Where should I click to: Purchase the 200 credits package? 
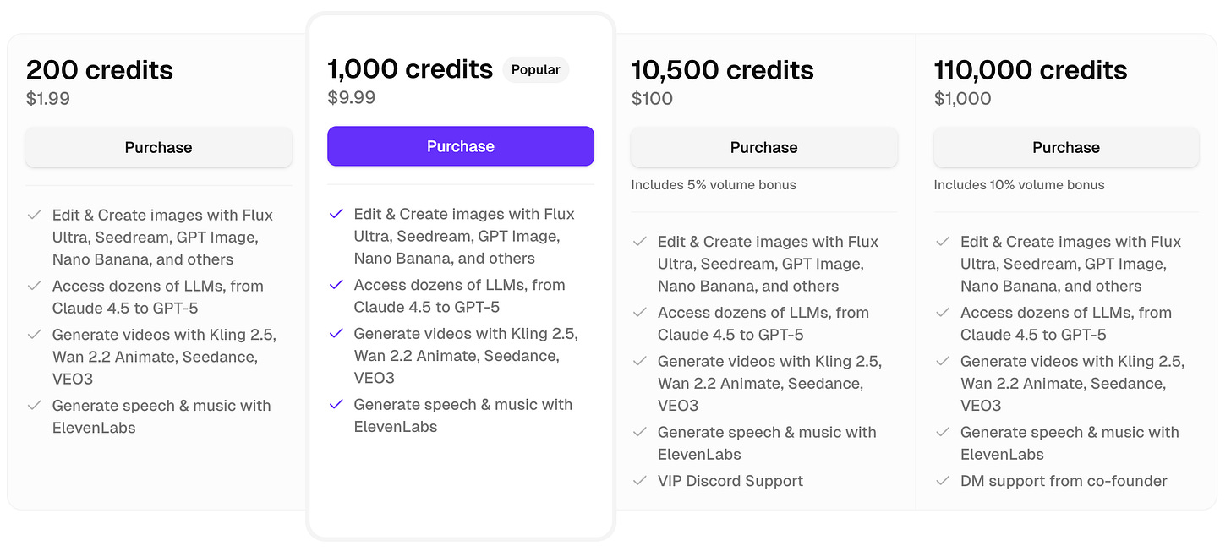tap(158, 147)
